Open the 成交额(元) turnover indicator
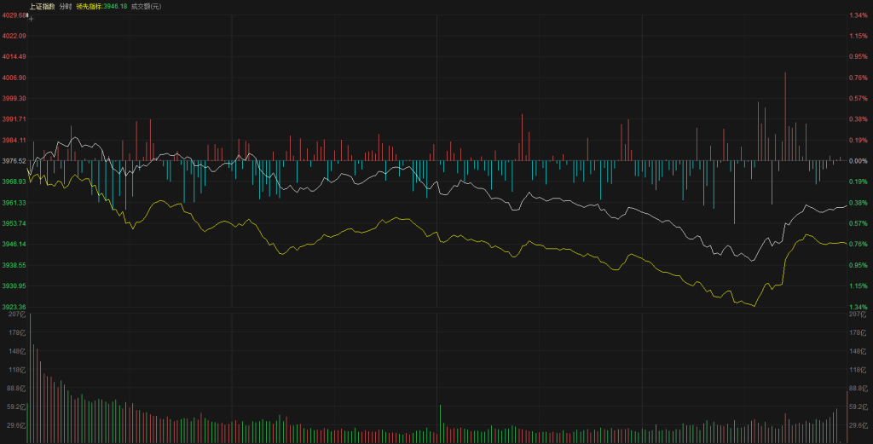Screen dimensions: 873x444 click(146, 6)
